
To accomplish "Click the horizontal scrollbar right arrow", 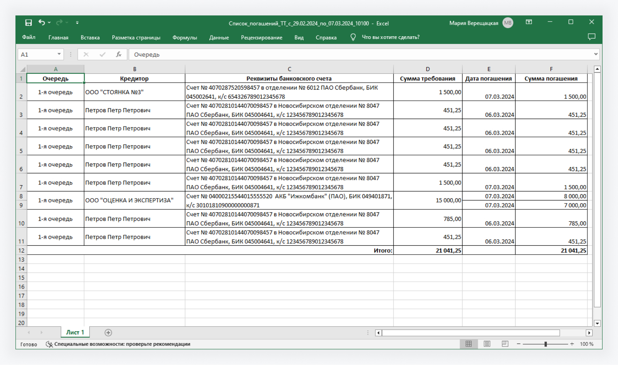I will point(589,333).
